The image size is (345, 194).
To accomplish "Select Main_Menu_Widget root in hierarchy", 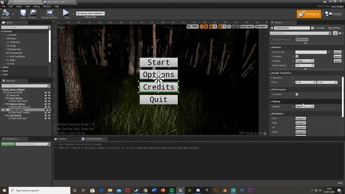I will (14, 90).
